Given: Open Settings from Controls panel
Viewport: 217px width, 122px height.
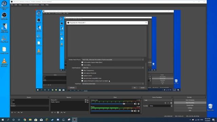Looking at the screenshot, I should [x=190, y=108].
